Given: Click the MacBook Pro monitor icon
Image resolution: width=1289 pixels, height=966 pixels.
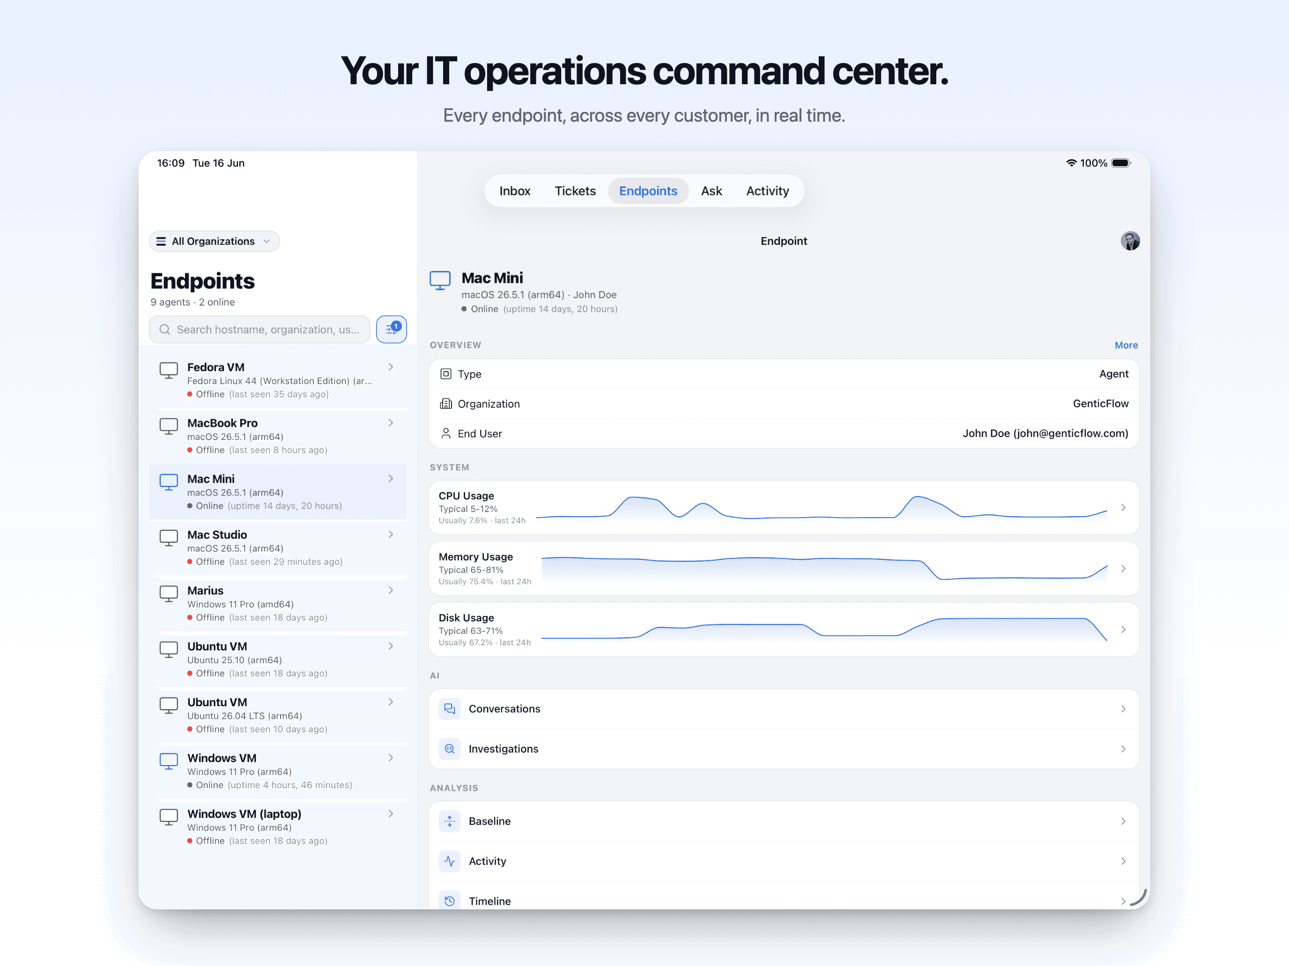Looking at the screenshot, I should point(169,426).
